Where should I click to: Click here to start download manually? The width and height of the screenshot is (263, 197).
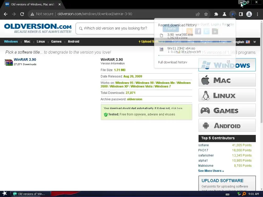[177, 108]
